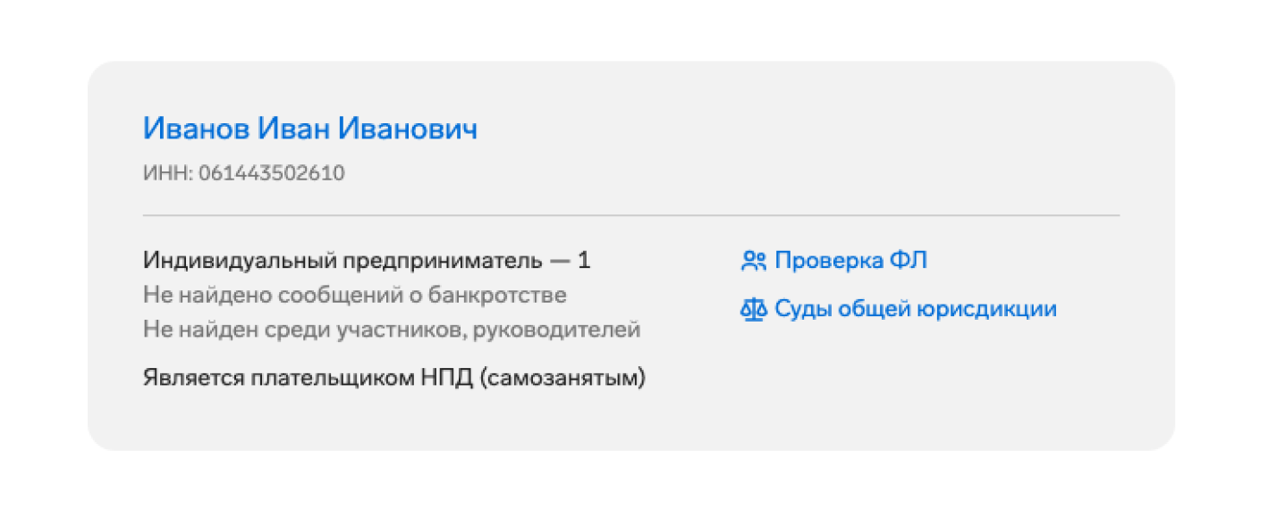
Task: Click the Не найден среди участников line
Action: click(391, 330)
